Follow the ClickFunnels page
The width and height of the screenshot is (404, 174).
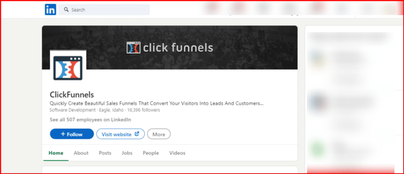coord(72,134)
